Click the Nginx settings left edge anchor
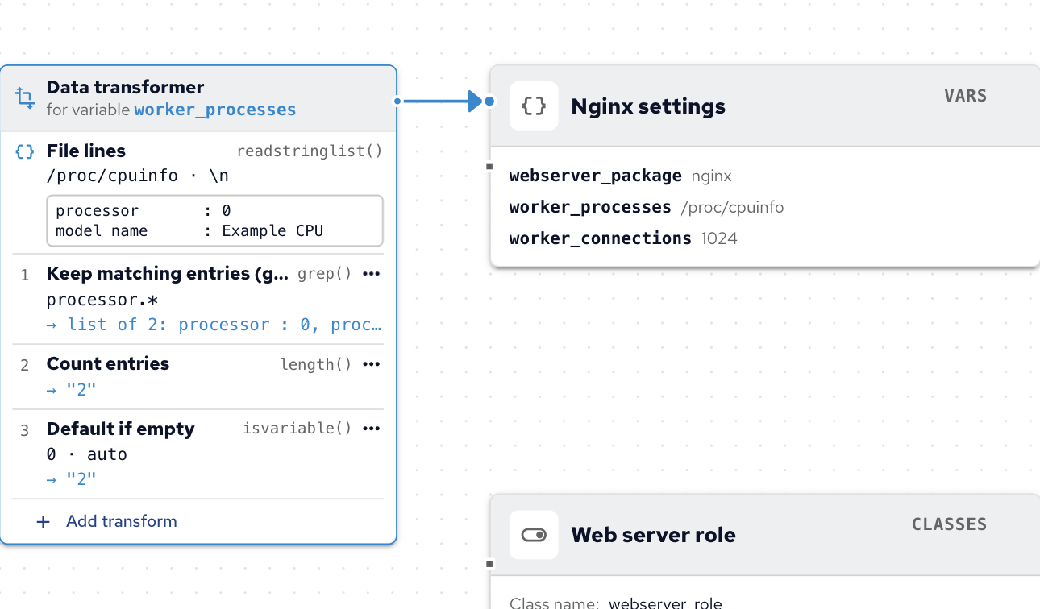The width and height of the screenshot is (1040, 609). [x=489, y=167]
